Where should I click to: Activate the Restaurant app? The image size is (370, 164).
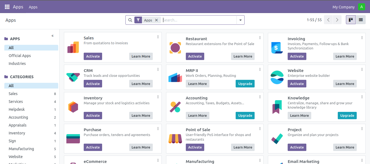tap(195, 56)
